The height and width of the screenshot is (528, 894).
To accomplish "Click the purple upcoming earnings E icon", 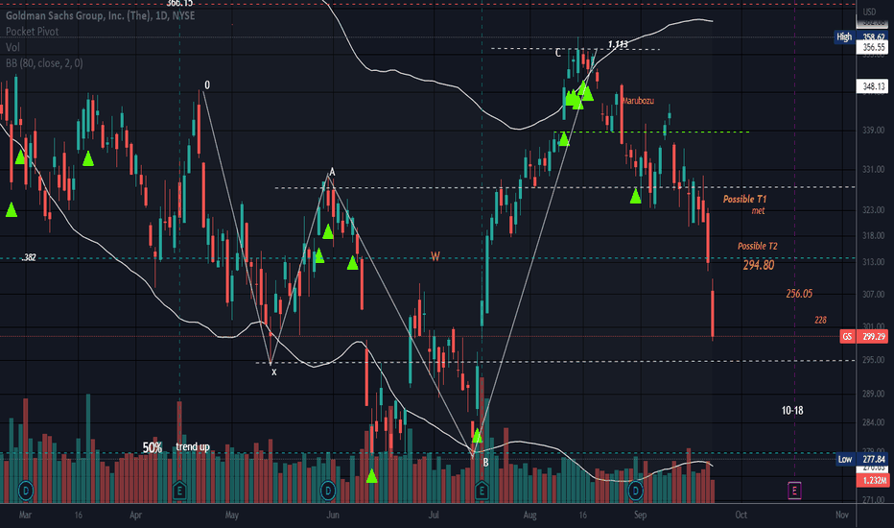I will click(x=794, y=490).
